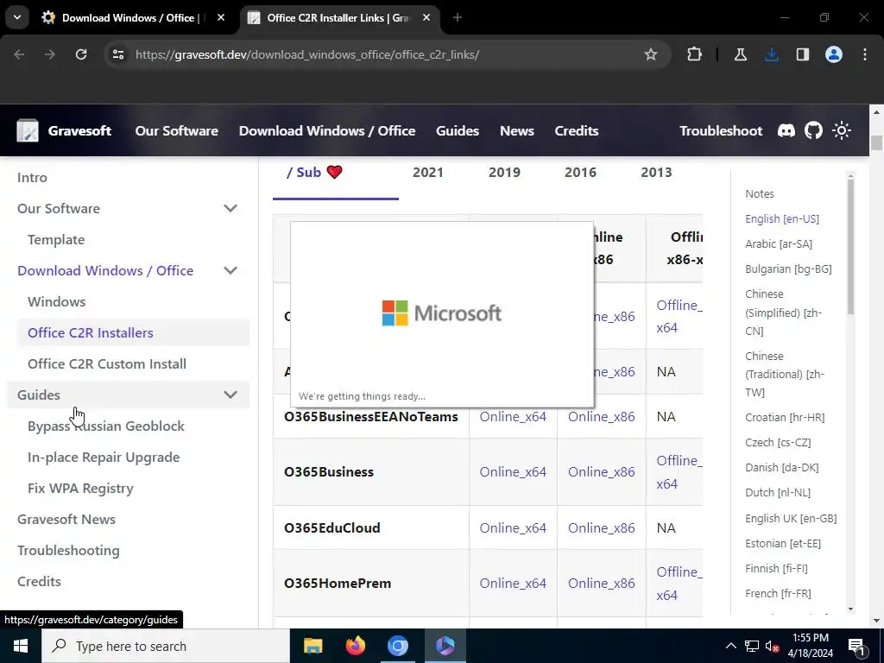Open Fix WPA Registry guide
Screen dimensions: 884x663
click(80, 489)
